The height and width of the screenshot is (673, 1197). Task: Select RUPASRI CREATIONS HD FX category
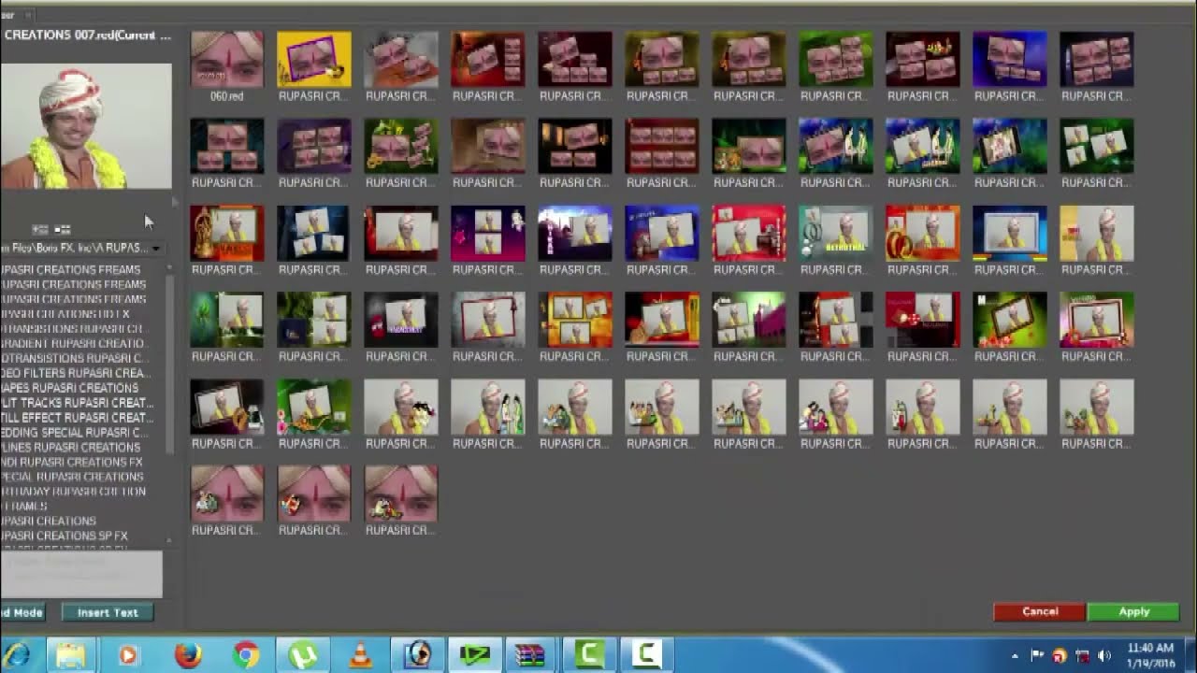coord(65,314)
